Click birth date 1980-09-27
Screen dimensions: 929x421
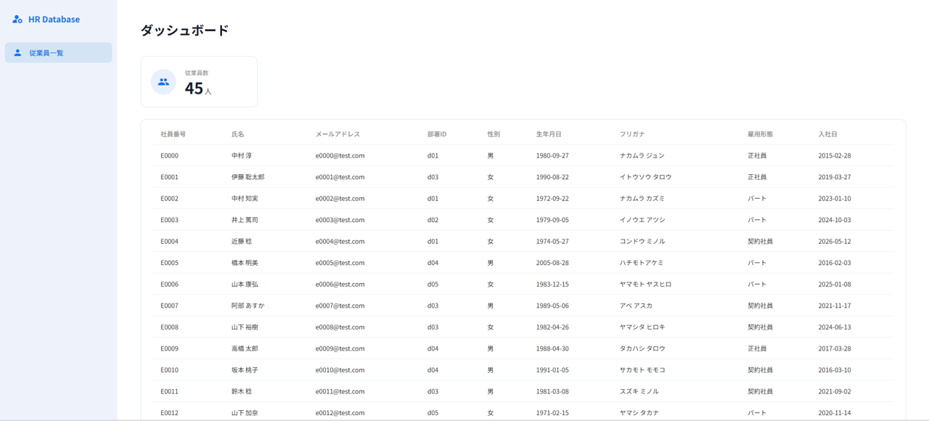tap(552, 156)
